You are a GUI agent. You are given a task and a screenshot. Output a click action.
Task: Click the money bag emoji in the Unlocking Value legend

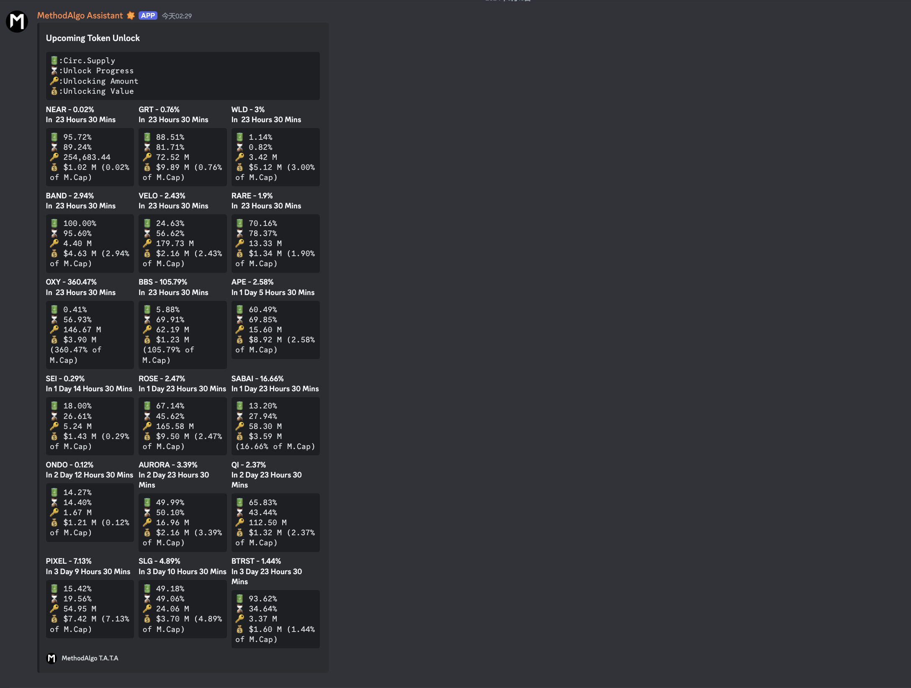click(54, 91)
